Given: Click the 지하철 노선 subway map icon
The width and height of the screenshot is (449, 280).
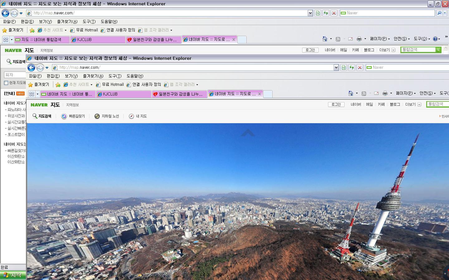Looking at the screenshot, I should 97,116.
